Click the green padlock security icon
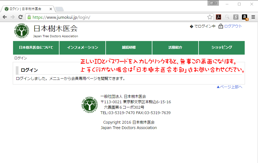 tap(29, 17)
